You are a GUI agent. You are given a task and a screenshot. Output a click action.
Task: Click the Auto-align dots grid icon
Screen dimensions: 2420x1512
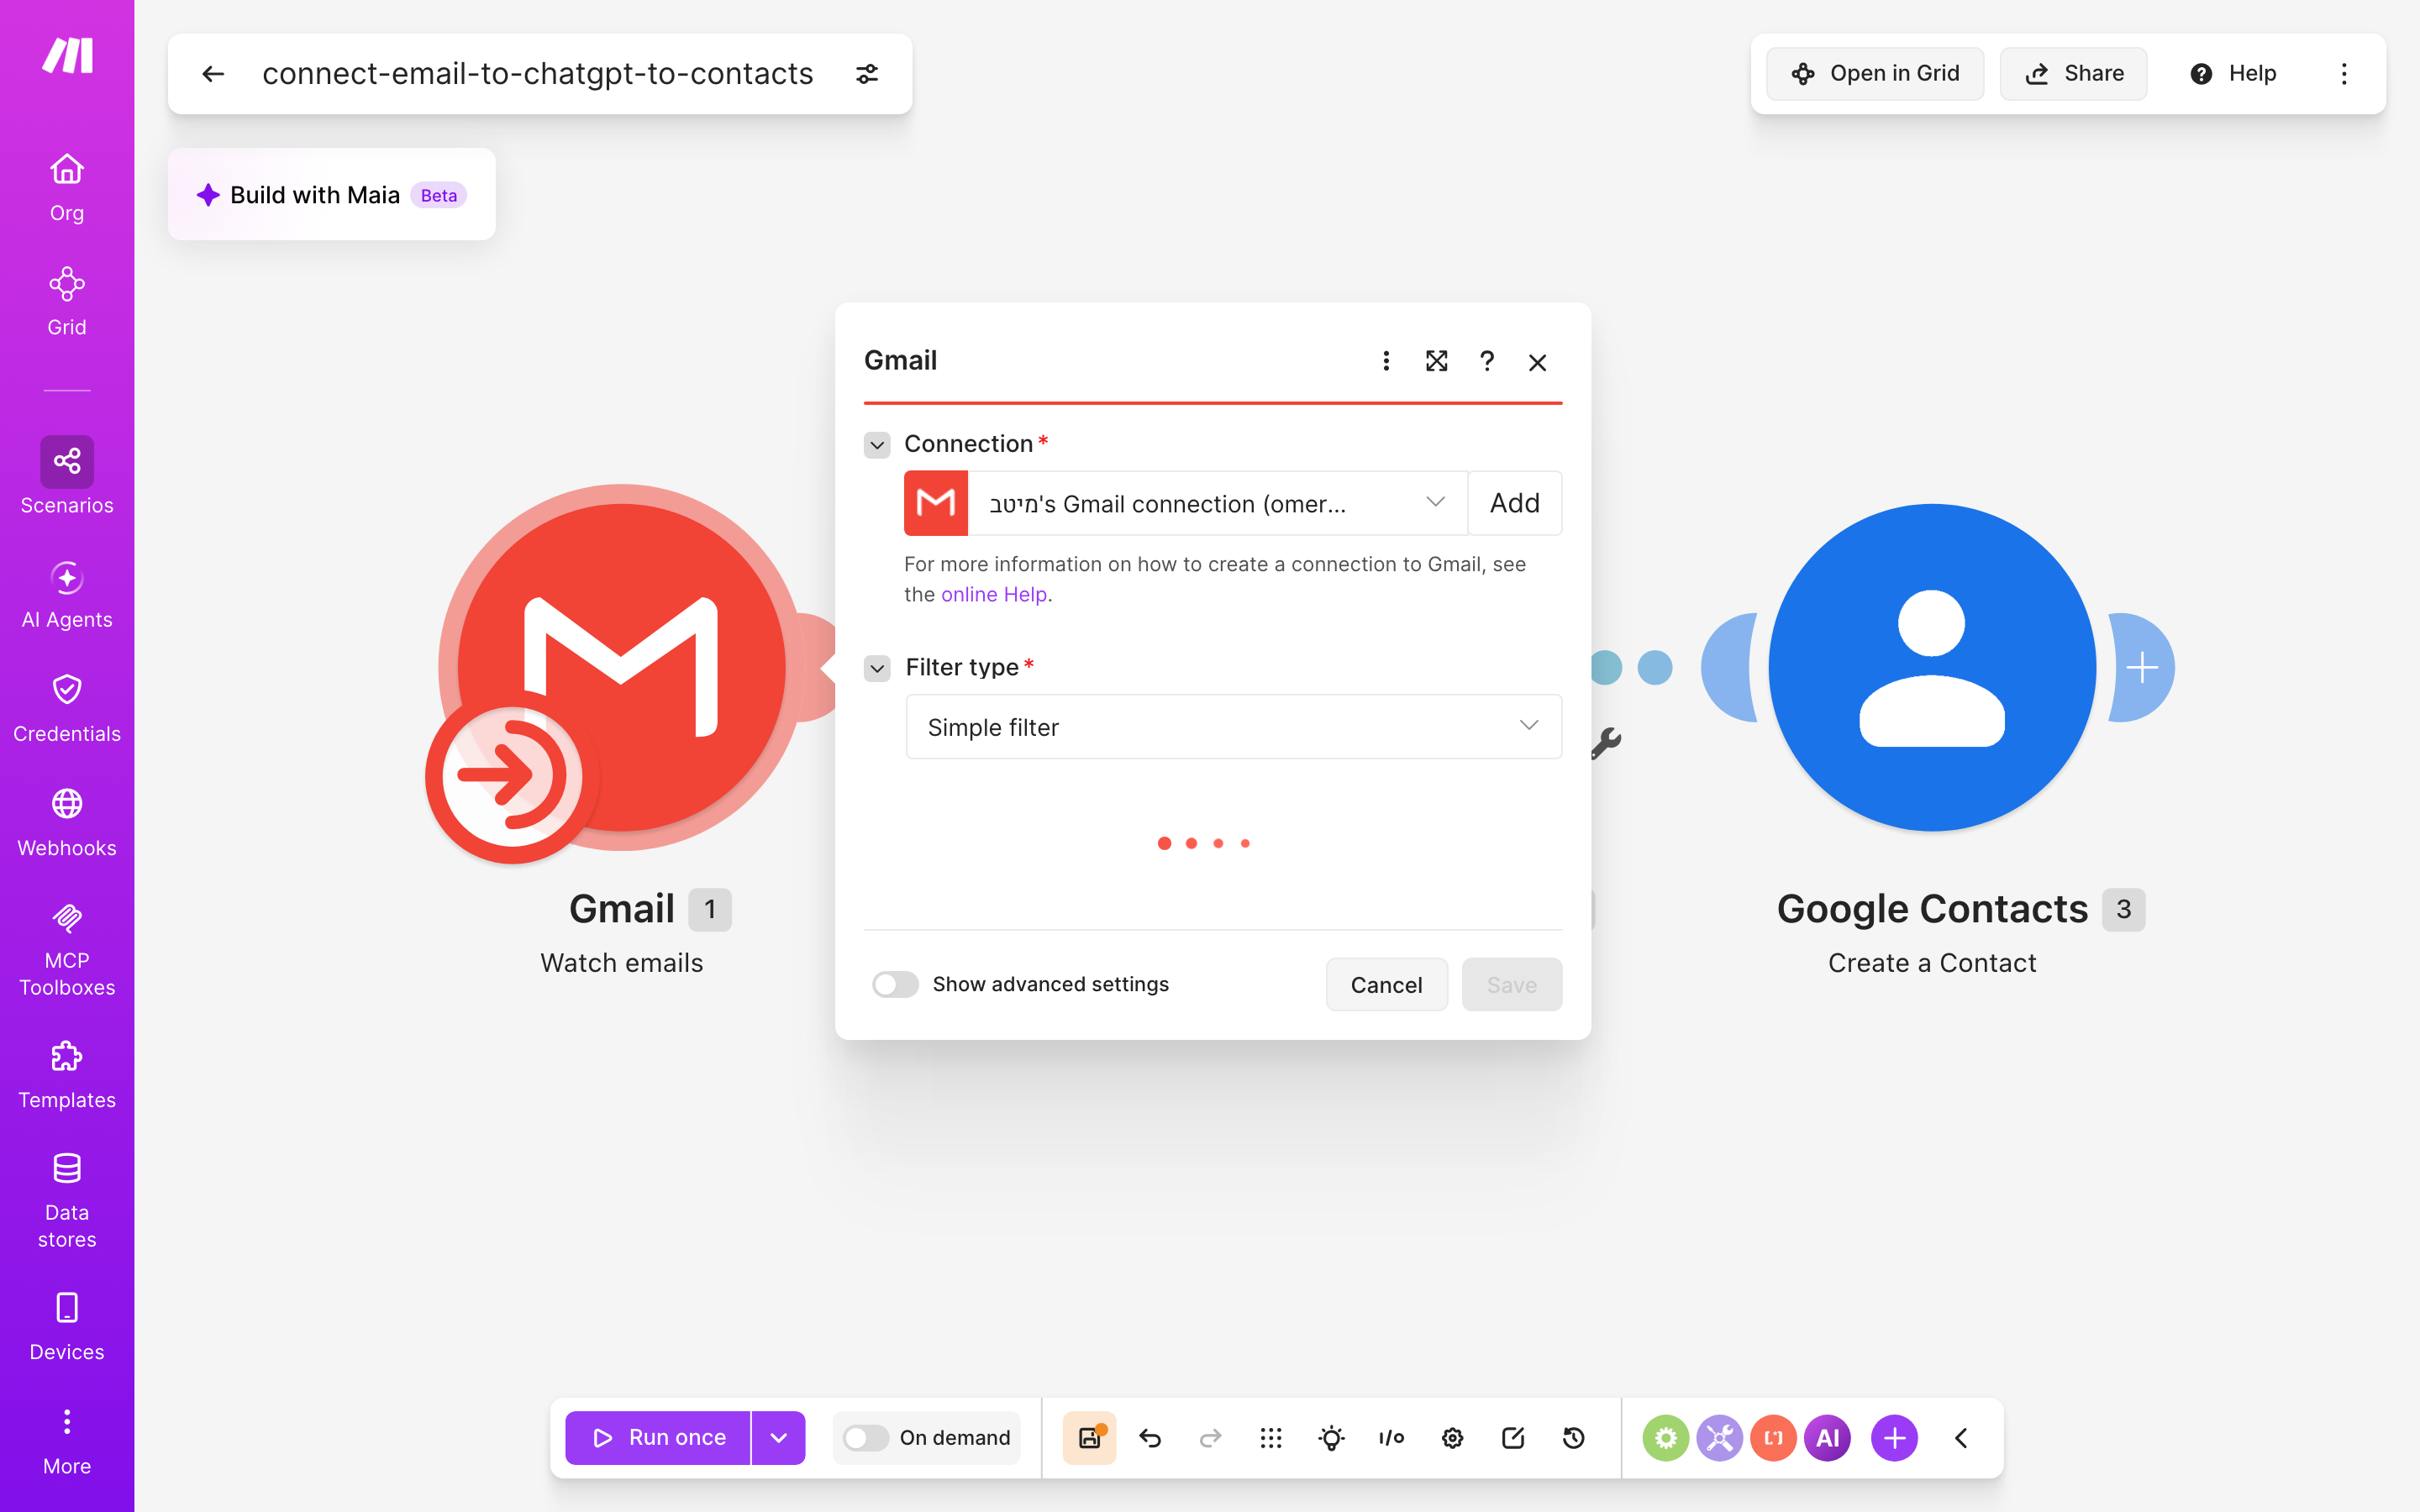coord(1271,1438)
